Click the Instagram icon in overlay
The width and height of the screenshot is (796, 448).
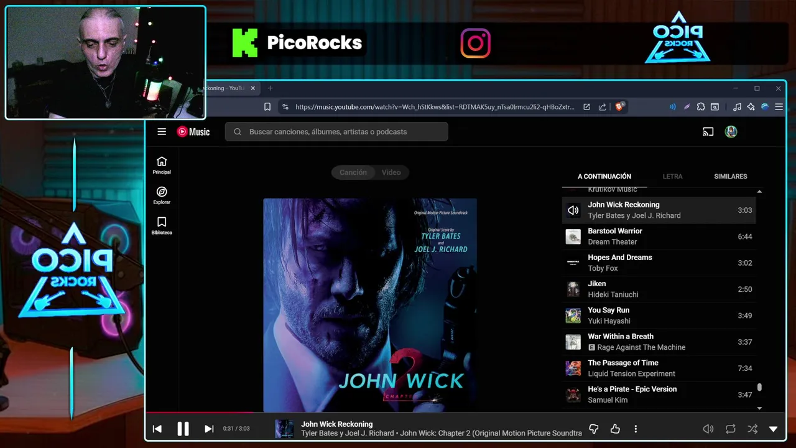(476, 44)
